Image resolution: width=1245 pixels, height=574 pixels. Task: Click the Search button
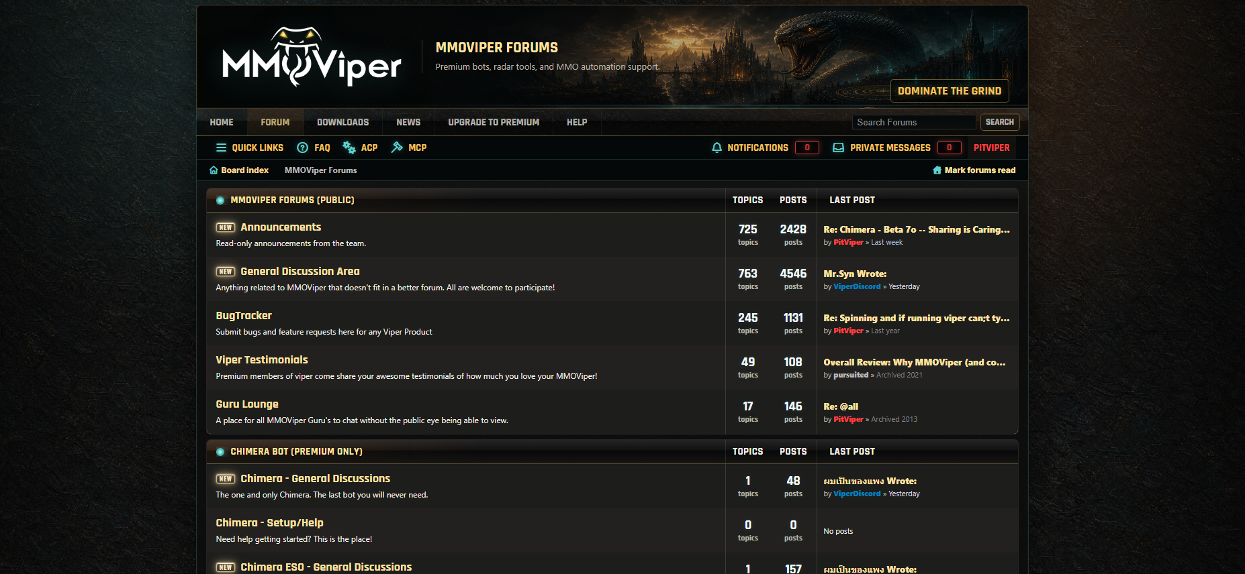tap(1000, 122)
